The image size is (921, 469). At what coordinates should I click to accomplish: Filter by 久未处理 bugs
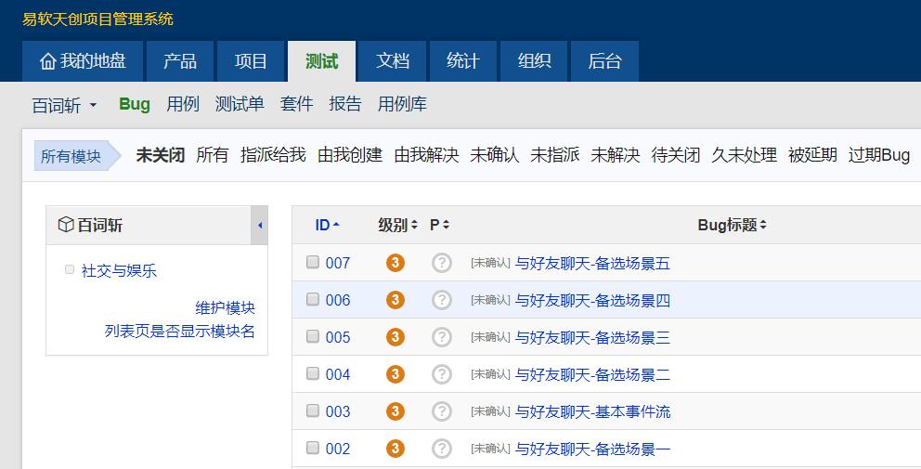[745, 155]
